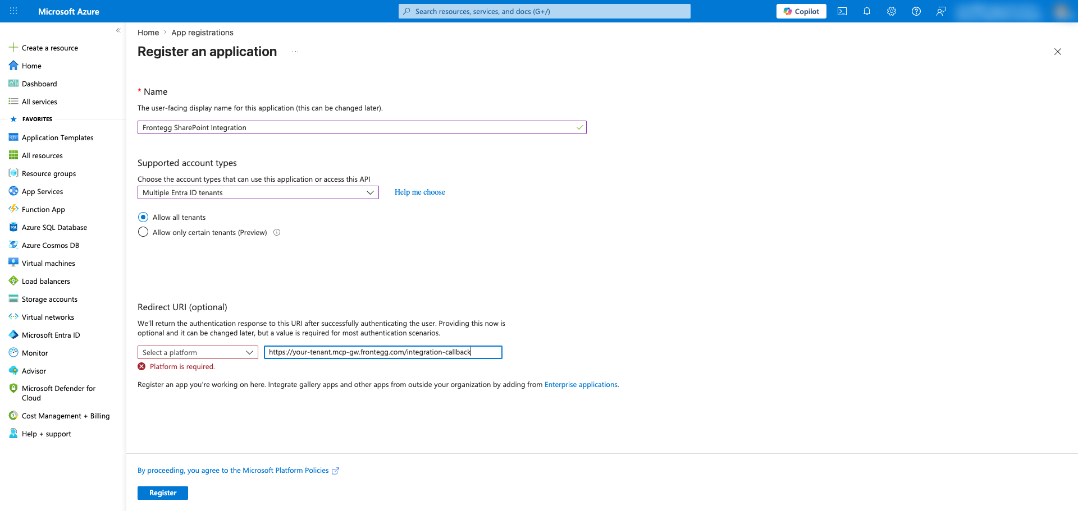Click the Resource groups icon
Viewport: 1078px width, 511px height.
click(13, 173)
